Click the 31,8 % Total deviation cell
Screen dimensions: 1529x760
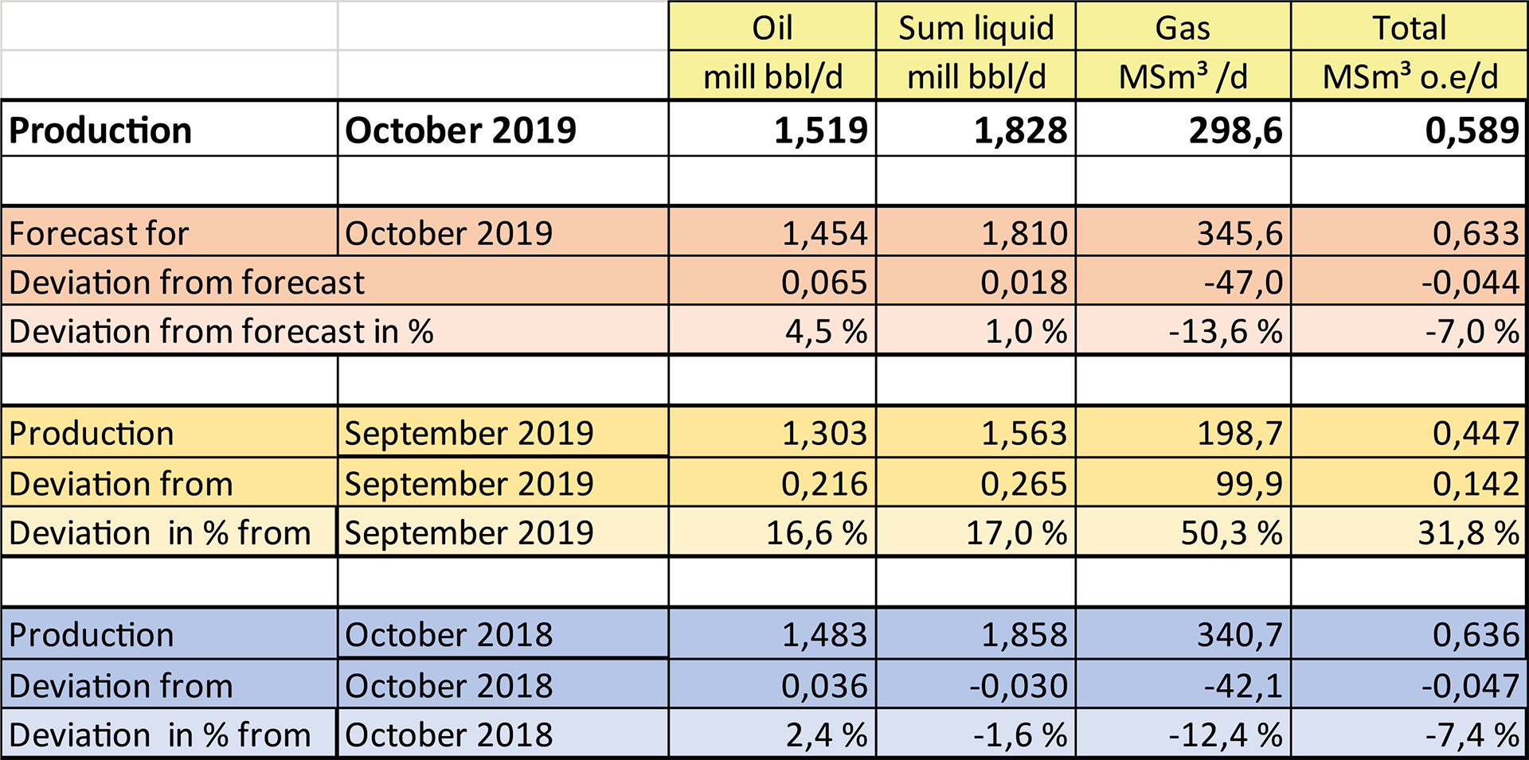tap(1468, 533)
